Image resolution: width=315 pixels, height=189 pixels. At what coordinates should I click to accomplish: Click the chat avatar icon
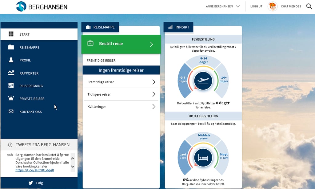coord(273,6)
